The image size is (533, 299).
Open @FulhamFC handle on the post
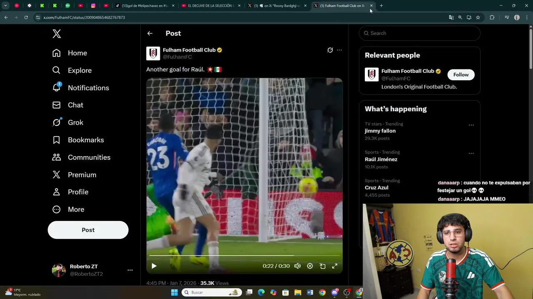(177, 57)
